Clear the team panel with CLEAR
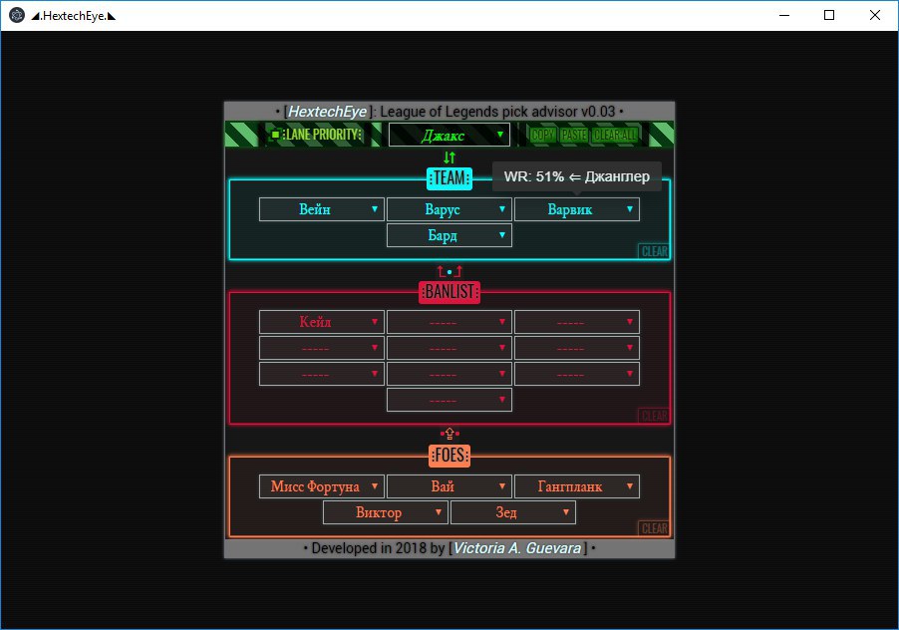The image size is (899, 630). click(x=654, y=251)
